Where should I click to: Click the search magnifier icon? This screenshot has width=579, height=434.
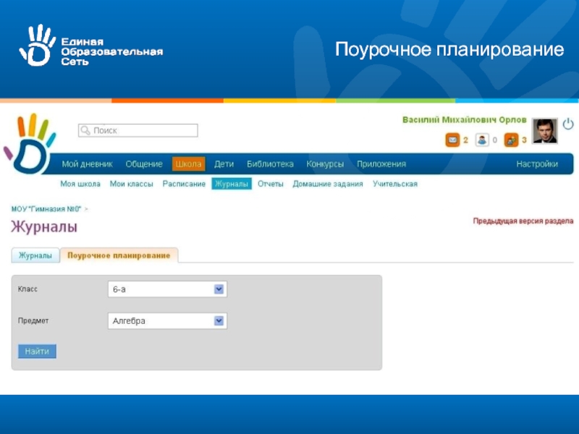tap(85, 130)
